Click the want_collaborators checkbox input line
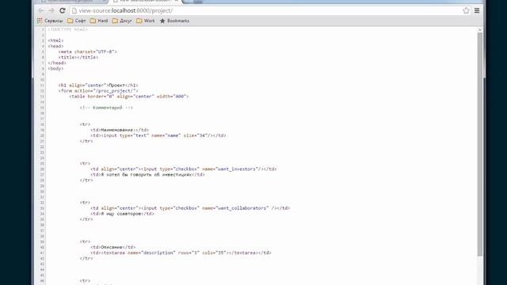 click(190, 208)
